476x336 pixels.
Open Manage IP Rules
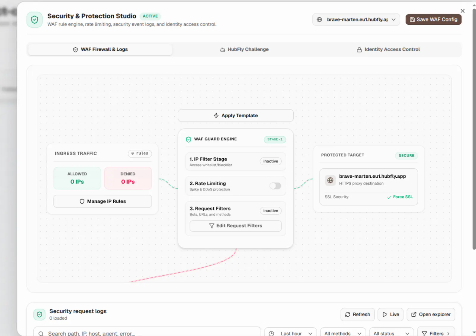tap(103, 201)
